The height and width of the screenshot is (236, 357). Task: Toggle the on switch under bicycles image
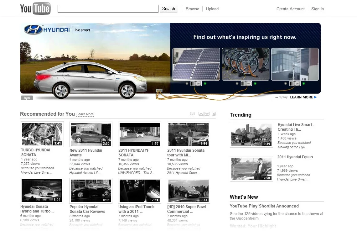tap(246, 84)
